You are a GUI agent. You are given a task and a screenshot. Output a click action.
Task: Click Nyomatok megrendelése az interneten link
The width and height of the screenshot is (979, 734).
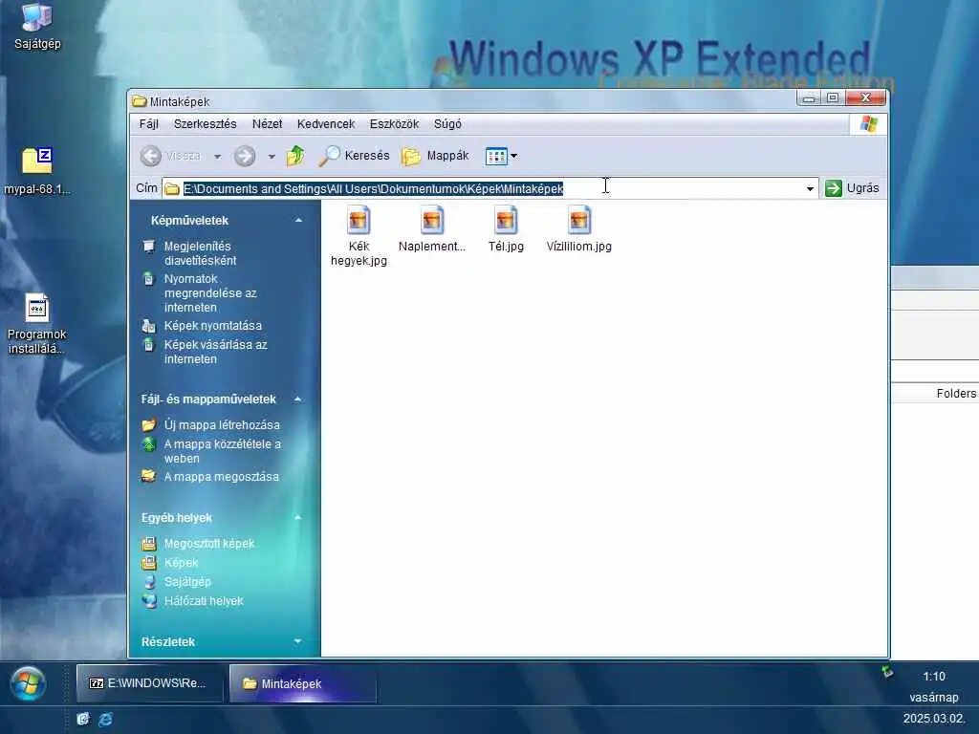(209, 292)
